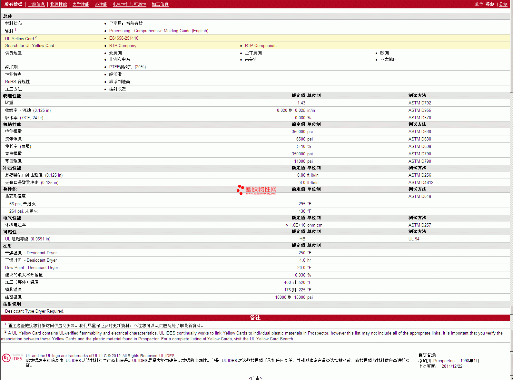The width and height of the screenshot is (513, 380).
Task: Click the 体积电阻率 row label
Action: [x=15, y=225]
